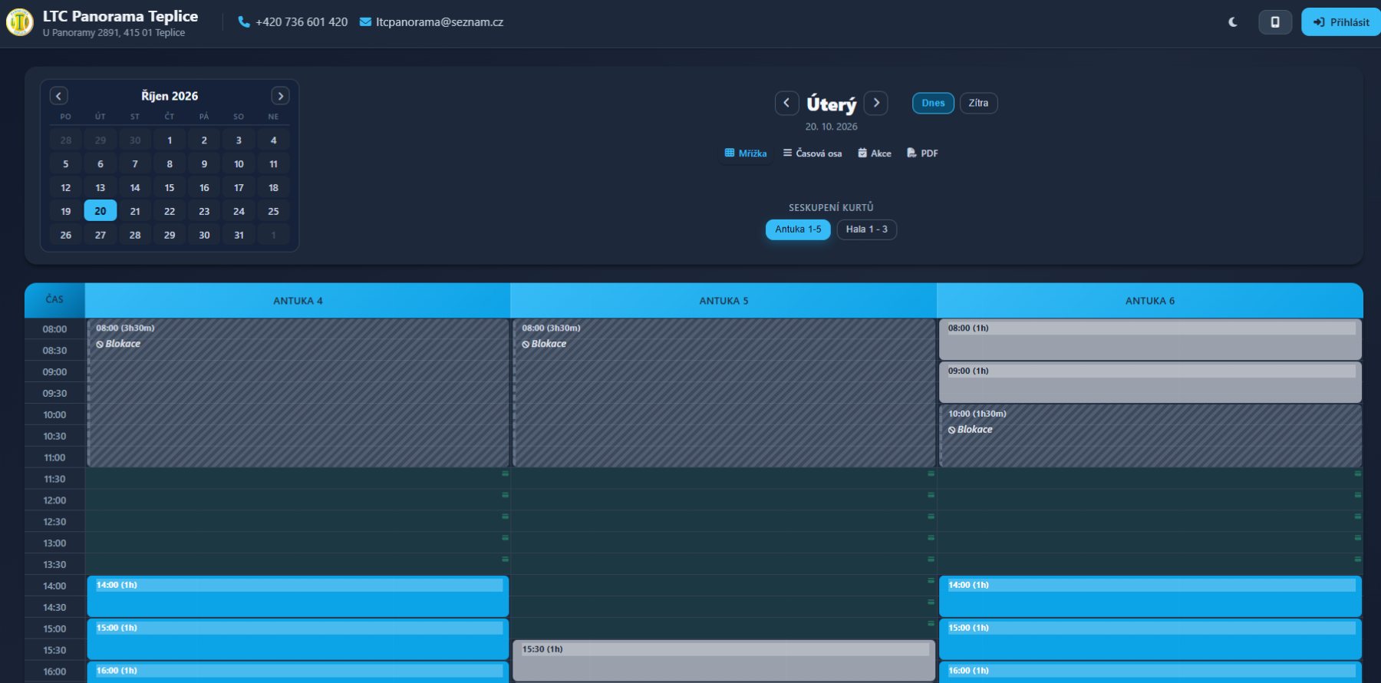Click the LTC Panorama club logo

tap(19, 22)
